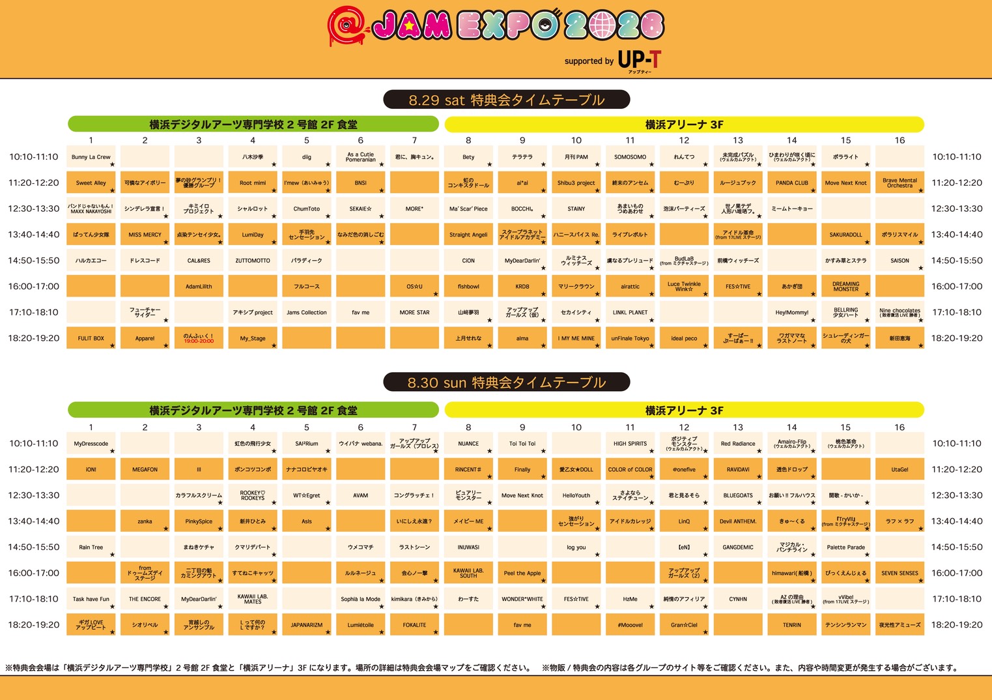This screenshot has width=992, height=700.
Task: Select the PinkySpice cell
Action: coord(199,521)
